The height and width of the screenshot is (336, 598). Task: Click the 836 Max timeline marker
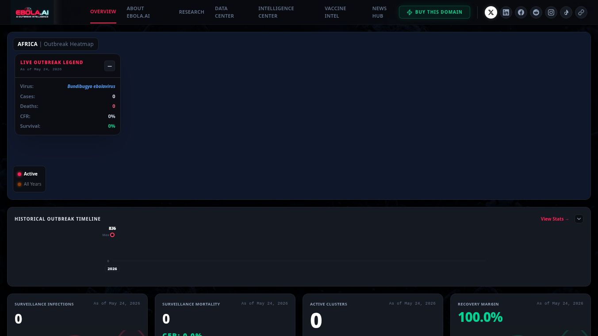[112, 235]
